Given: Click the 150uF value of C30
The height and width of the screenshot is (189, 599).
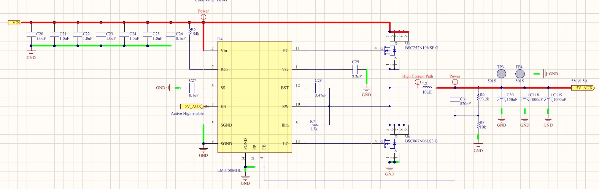Looking at the screenshot, I should (512, 100).
